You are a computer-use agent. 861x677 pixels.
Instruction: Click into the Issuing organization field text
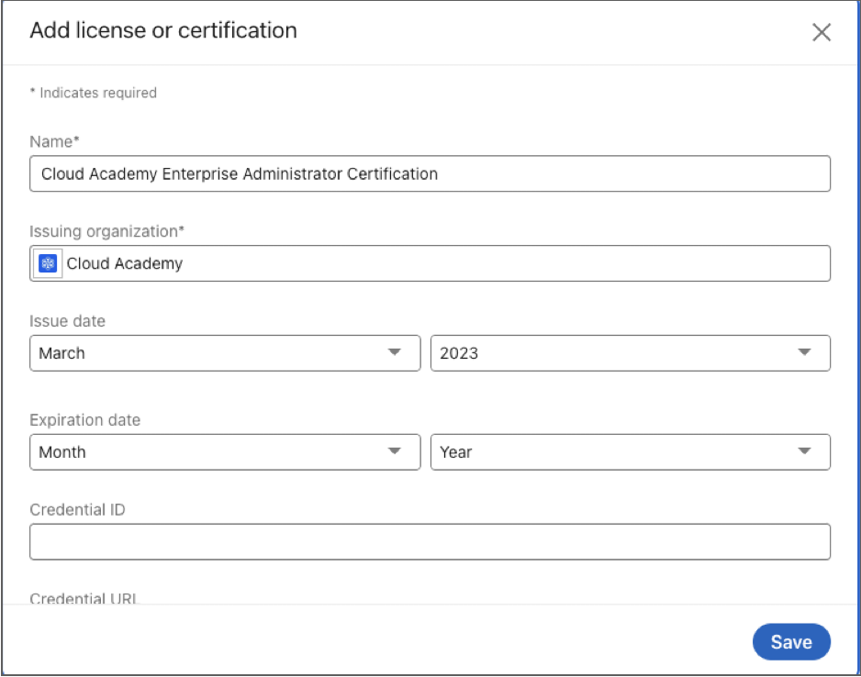point(125,263)
